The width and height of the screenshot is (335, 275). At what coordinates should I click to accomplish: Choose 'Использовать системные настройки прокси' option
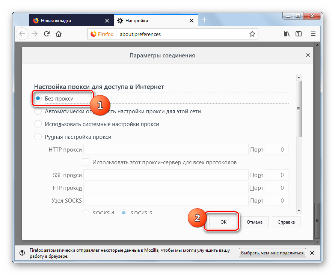click(38, 124)
